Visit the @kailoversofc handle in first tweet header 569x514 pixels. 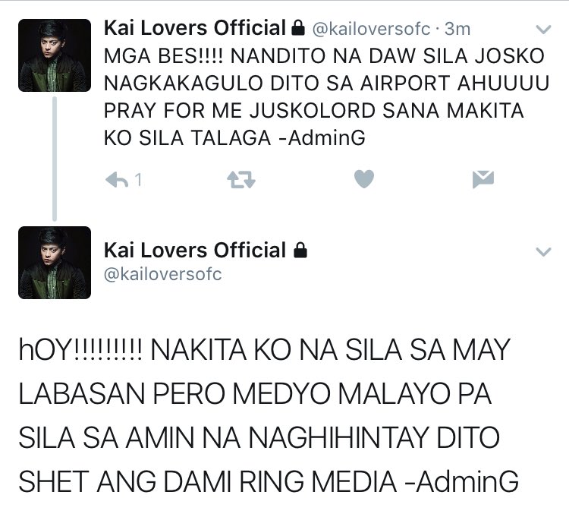(371, 29)
